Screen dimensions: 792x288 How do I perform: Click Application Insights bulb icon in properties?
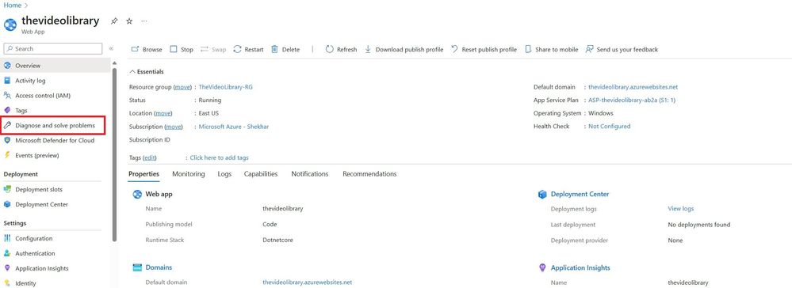[542, 268]
